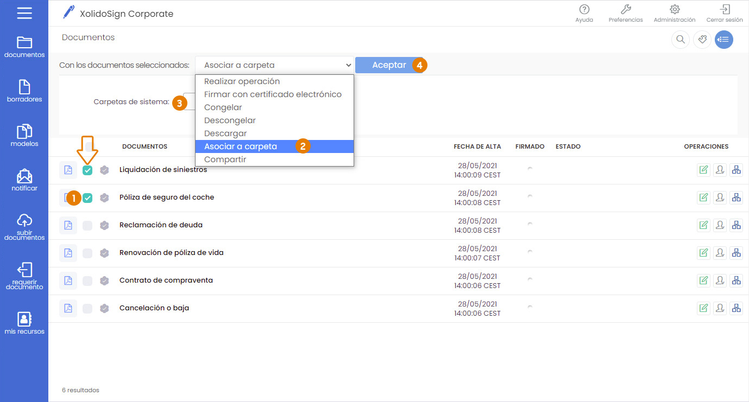
Task: Open the hamburger menu
Action: point(24,13)
